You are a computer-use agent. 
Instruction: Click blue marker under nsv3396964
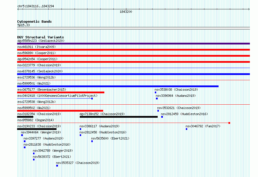click(x=157, y=99)
